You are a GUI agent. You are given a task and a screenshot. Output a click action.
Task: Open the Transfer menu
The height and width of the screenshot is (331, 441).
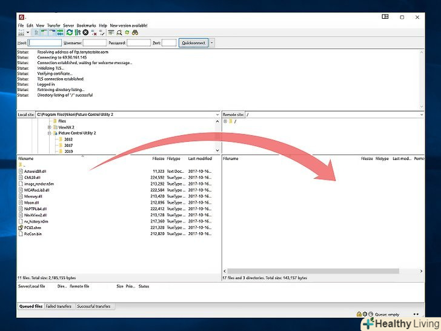point(54,25)
